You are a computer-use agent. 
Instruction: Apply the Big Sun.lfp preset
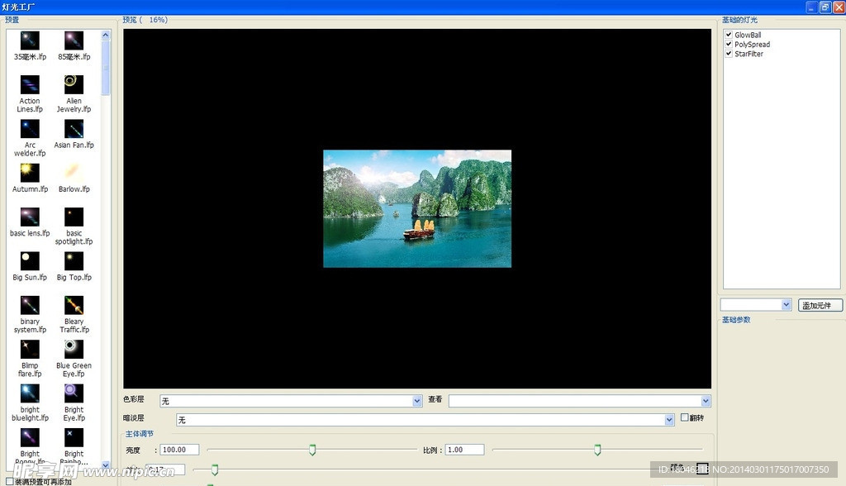click(x=30, y=261)
